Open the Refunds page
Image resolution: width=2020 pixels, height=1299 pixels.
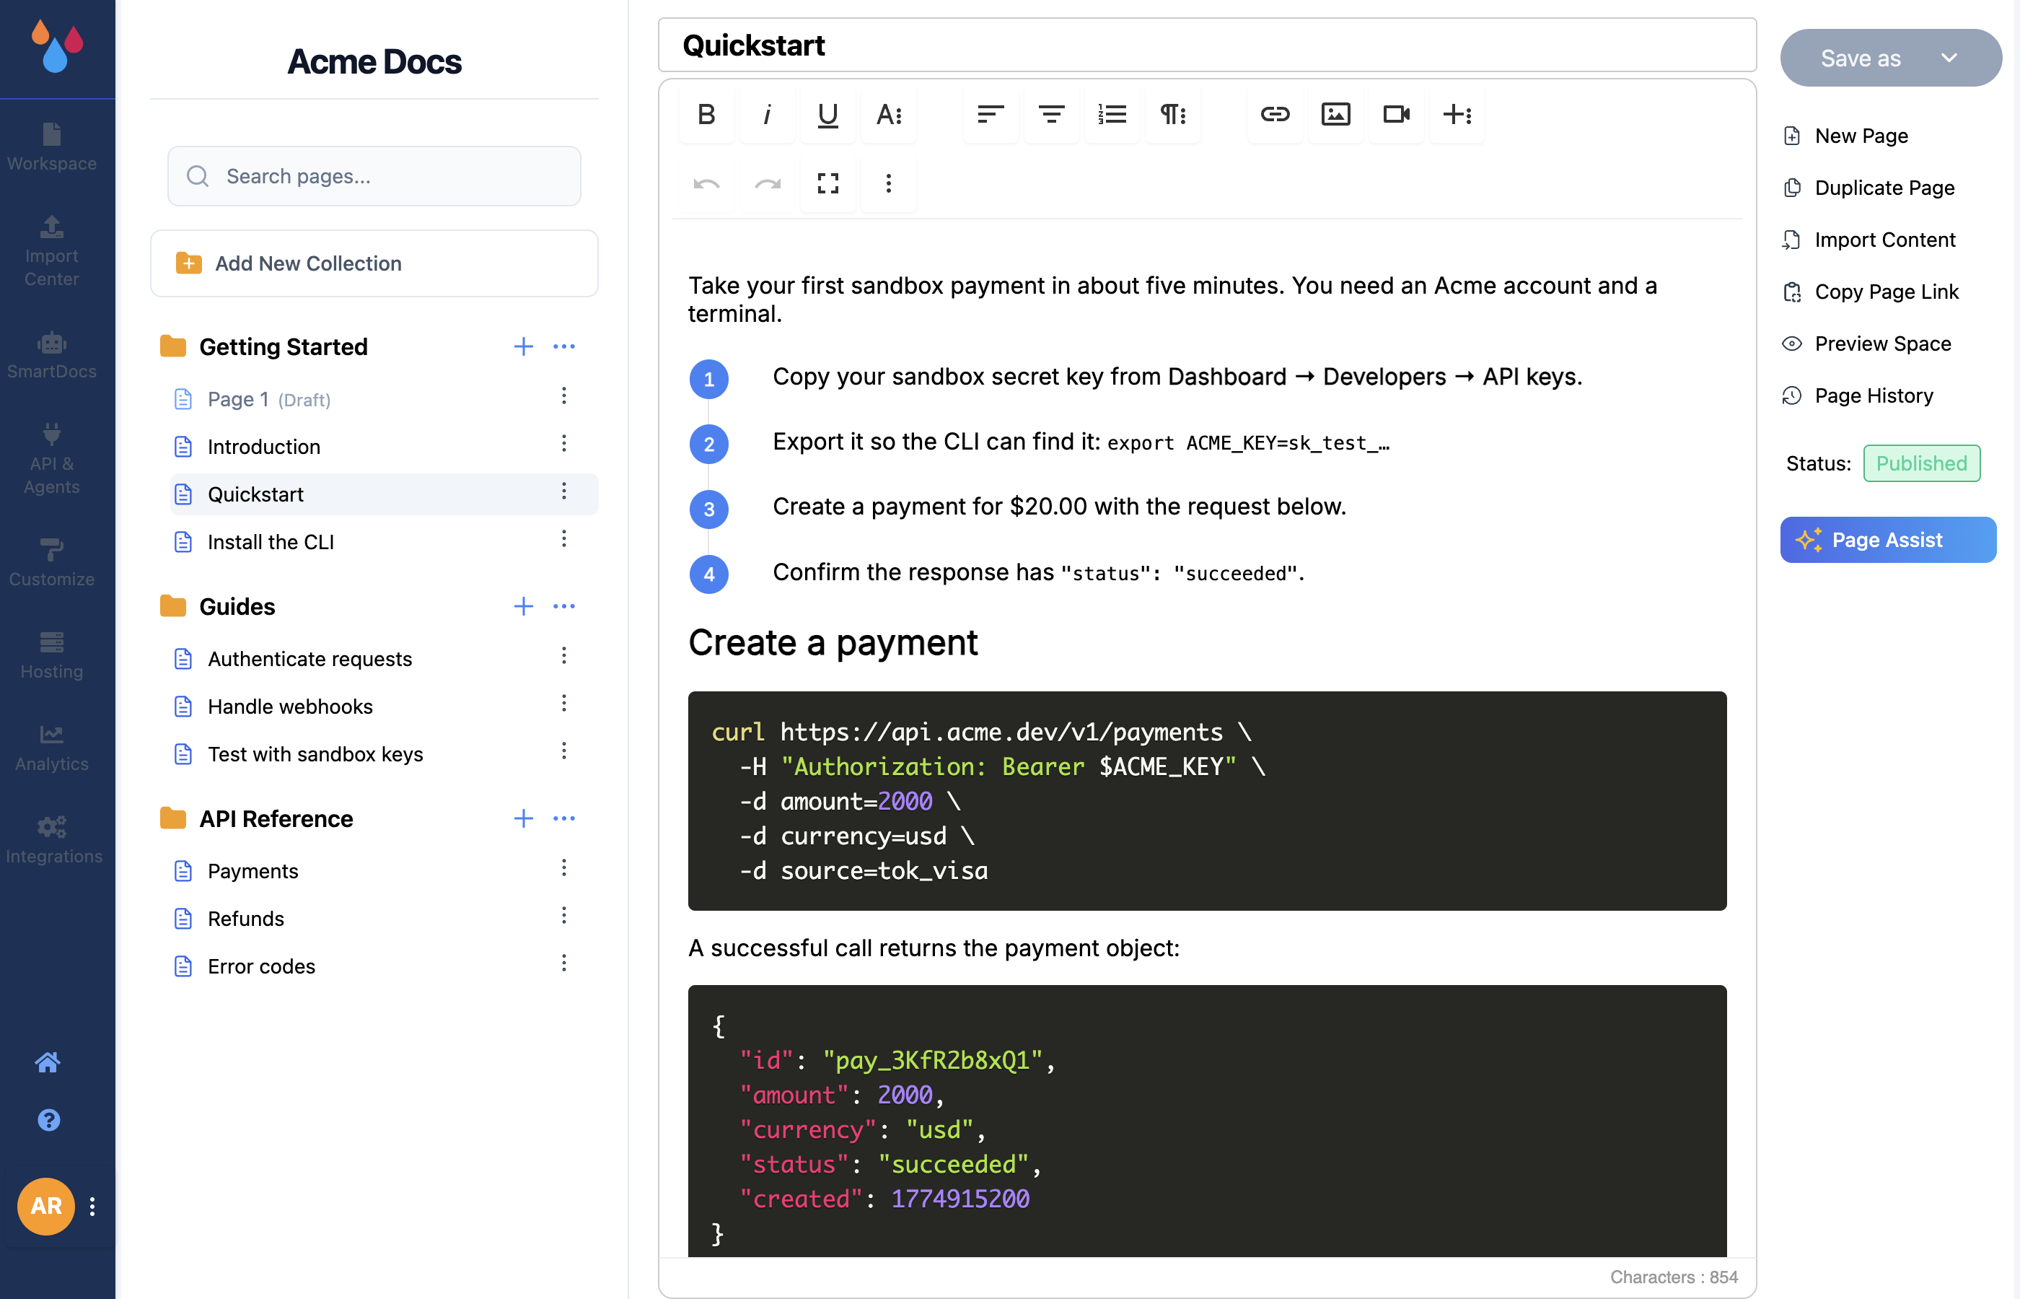tap(246, 919)
